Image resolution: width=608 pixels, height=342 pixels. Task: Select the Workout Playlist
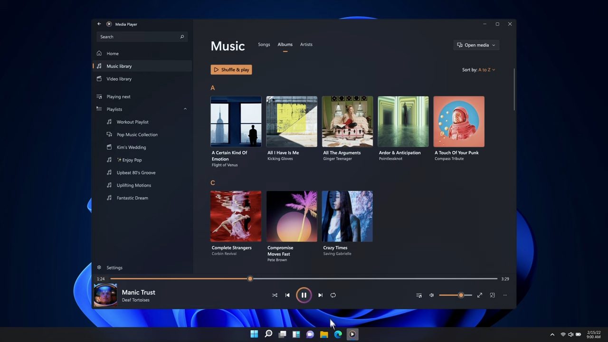[x=132, y=122]
